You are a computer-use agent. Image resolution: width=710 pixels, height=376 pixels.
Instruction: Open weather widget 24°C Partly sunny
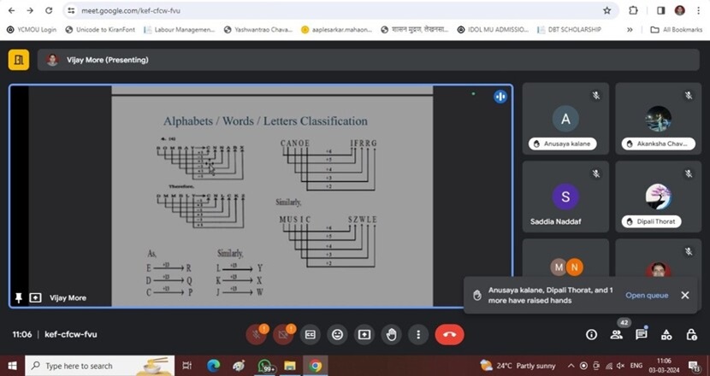(518, 366)
